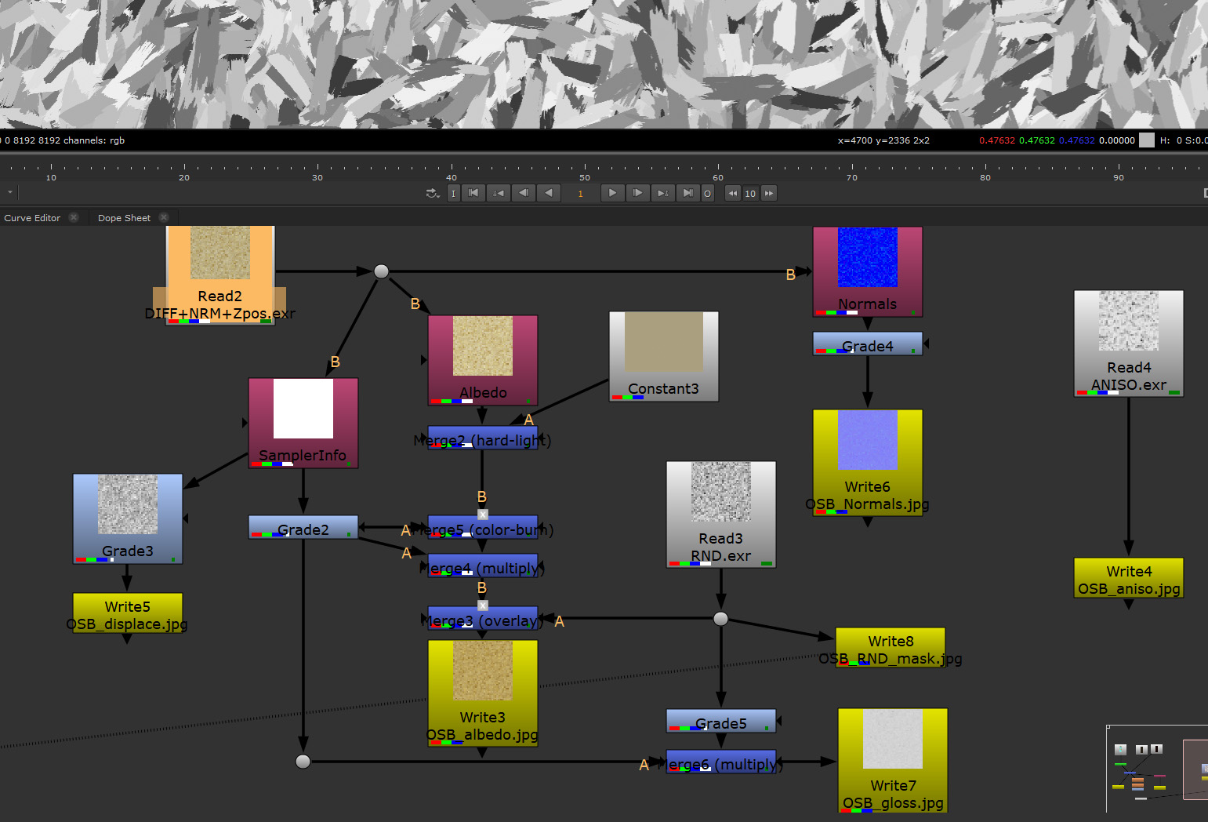Click the gray pixel color swatch
The image size is (1208, 822).
tap(1147, 140)
